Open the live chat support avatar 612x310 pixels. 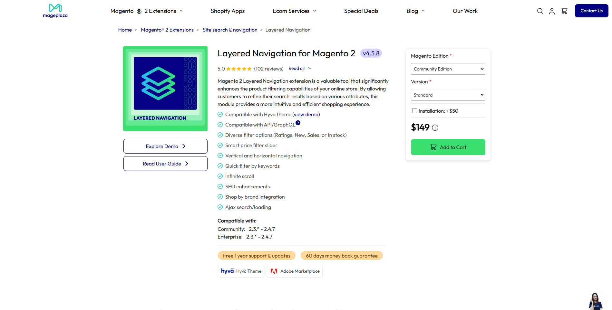pyautogui.click(x=595, y=301)
